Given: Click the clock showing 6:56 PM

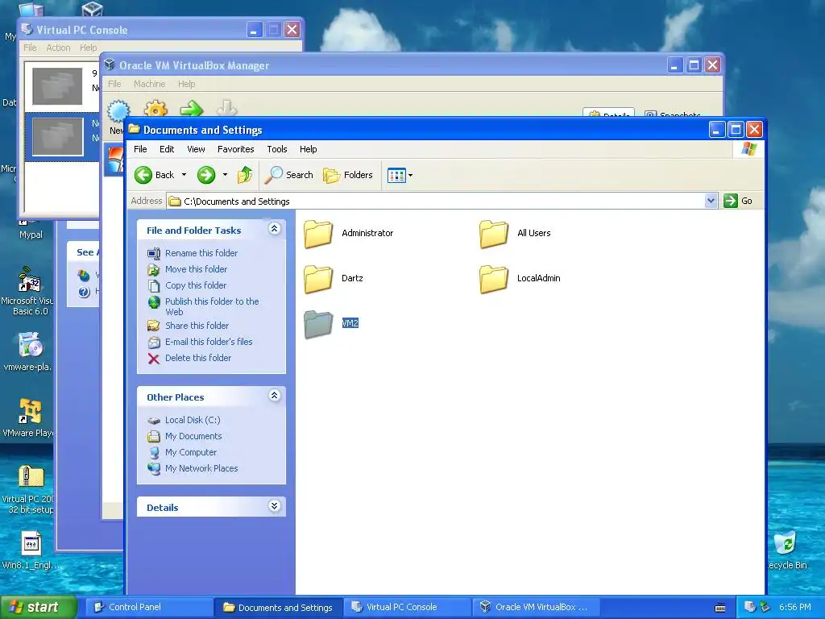Looking at the screenshot, I should [794, 607].
